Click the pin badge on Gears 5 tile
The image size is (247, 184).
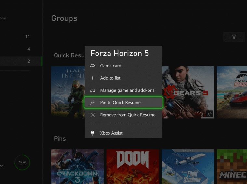[x=209, y=114]
